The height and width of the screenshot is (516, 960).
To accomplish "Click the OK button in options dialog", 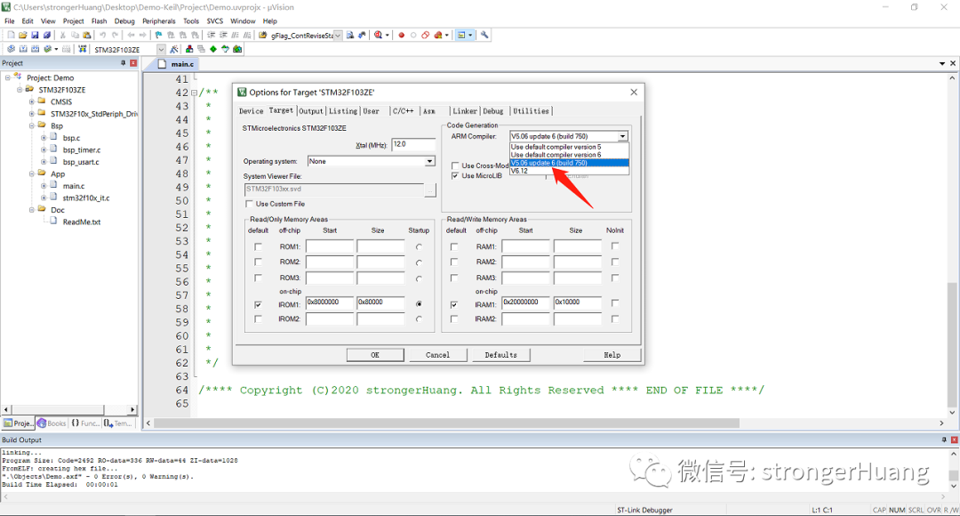I will (x=375, y=355).
